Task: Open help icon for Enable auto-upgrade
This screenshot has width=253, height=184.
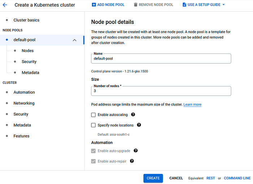Action: point(136,151)
